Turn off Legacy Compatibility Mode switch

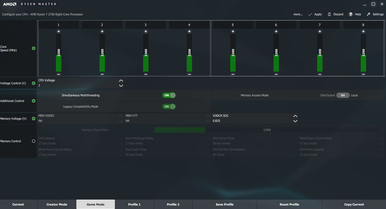pos(169,107)
